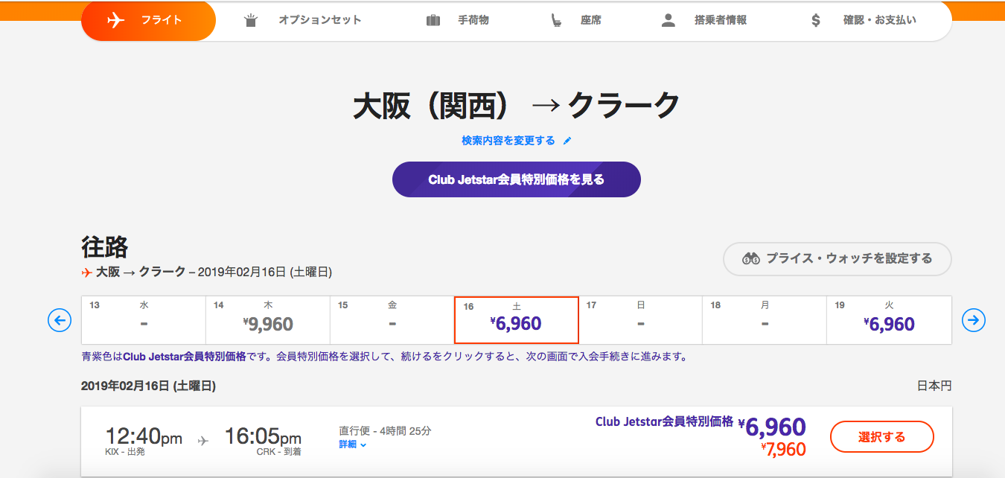Click the 12:40pm departure time
This screenshot has width=1005, height=478.
coord(143,436)
